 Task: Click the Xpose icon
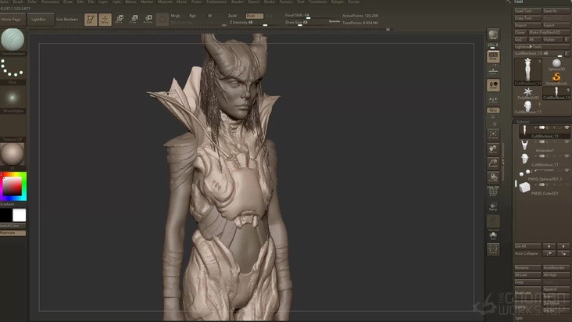pos(493,249)
